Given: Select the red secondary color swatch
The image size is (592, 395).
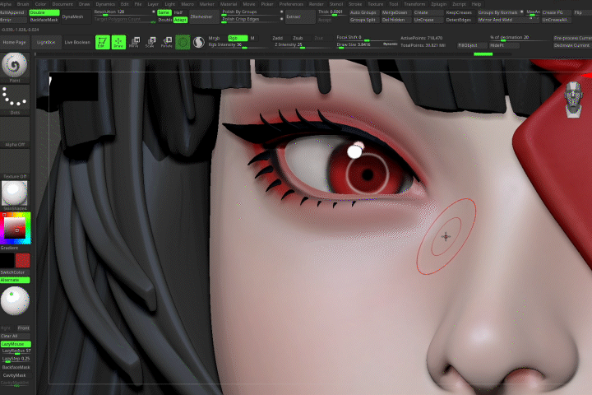Looking at the screenshot, I should coord(23,260).
